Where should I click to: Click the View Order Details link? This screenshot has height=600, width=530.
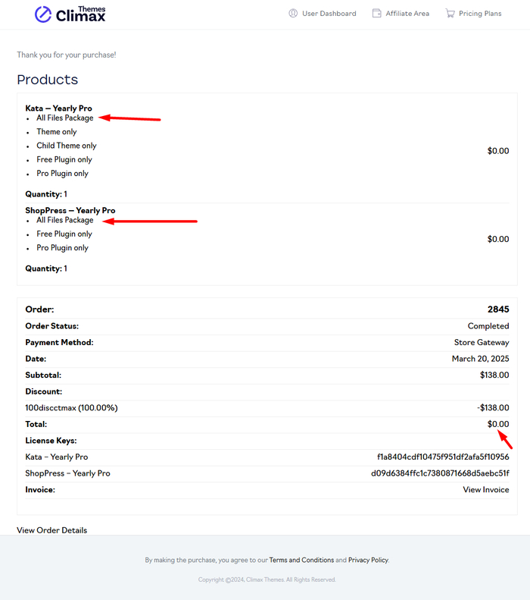[x=51, y=530]
